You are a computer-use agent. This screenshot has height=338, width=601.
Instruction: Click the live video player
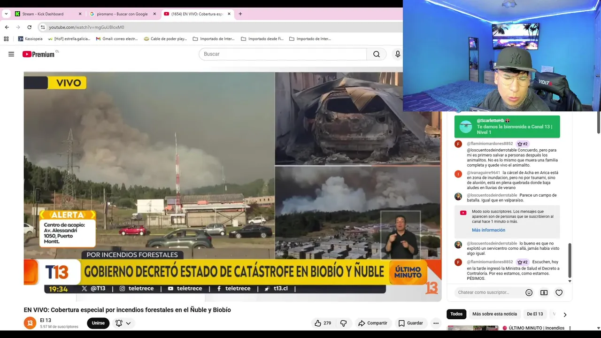pos(232,186)
